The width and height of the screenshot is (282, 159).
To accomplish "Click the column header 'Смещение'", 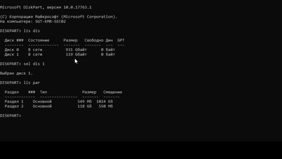I will tap(113, 92).
